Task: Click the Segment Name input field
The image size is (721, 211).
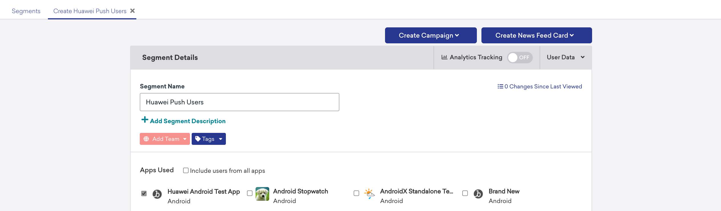Action: [x=240, y=102]
